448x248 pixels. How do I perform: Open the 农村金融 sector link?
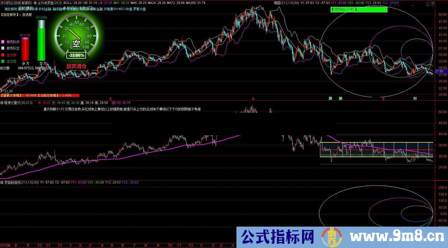pyautogui.click(x=45, y=9)
